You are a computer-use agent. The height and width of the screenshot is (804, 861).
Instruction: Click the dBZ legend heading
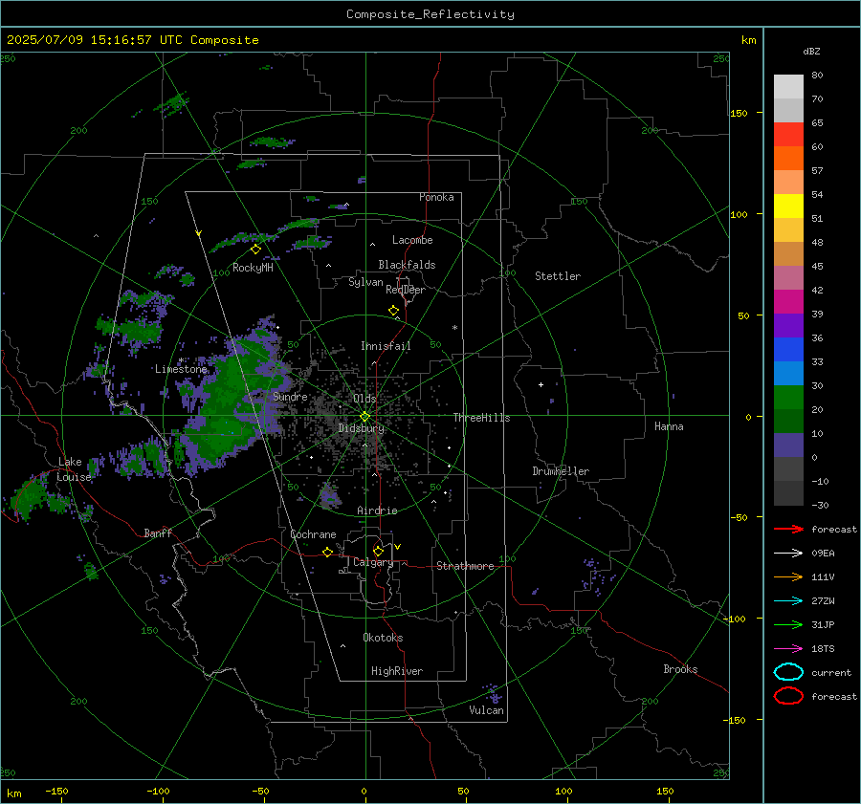(x=811, y=51)
